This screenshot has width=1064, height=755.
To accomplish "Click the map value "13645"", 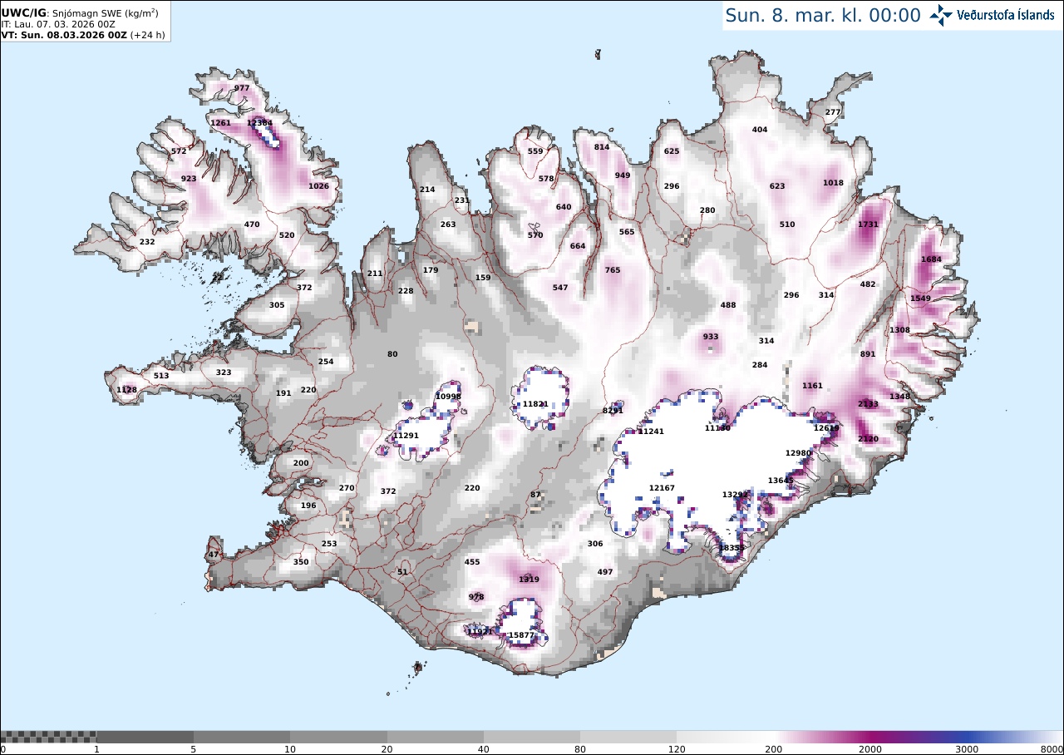I will [781, 481].
